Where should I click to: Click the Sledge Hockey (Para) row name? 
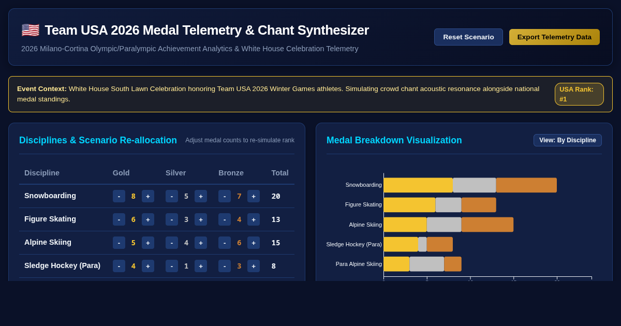tap(62, 265)
